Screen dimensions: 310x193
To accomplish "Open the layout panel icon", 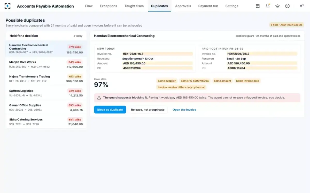I will (x=258, y=6).
